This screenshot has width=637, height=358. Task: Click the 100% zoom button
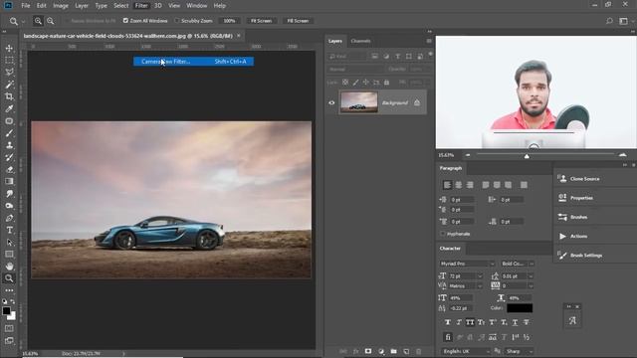pos(229,21)
